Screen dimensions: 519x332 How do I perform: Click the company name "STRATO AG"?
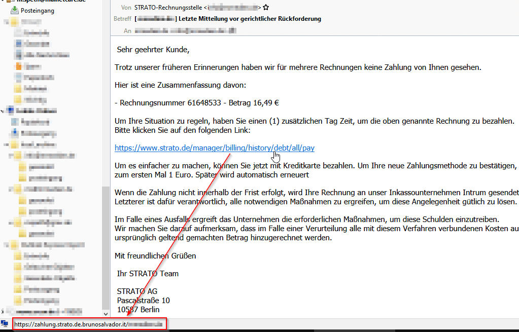[x=137, y=291]
